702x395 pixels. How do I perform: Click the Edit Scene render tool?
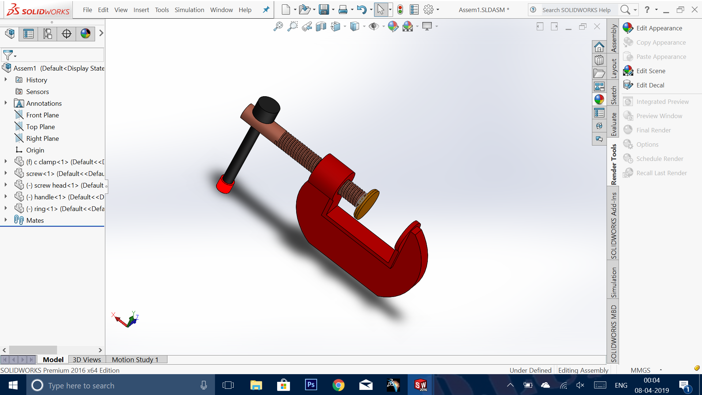(650, 71)
